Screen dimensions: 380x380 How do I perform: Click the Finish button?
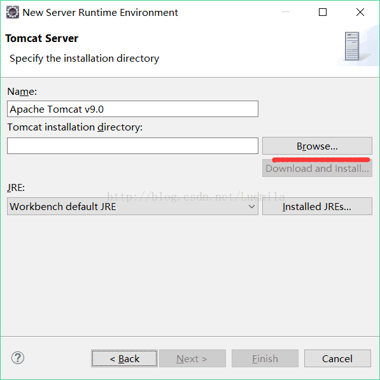265,358
